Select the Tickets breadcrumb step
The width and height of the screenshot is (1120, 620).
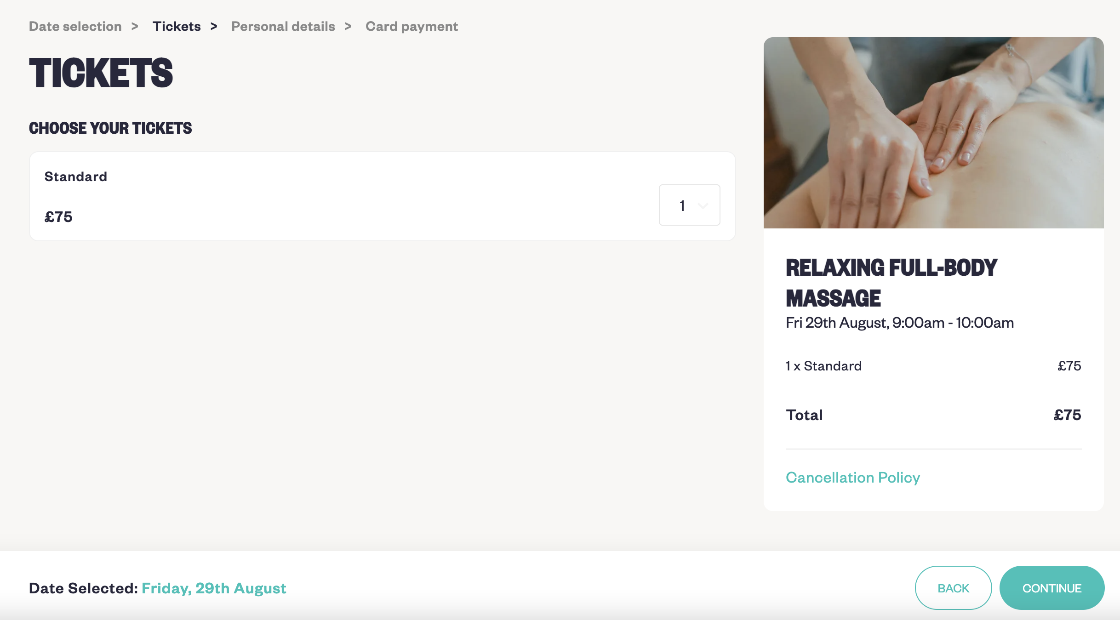click(177, 26)
